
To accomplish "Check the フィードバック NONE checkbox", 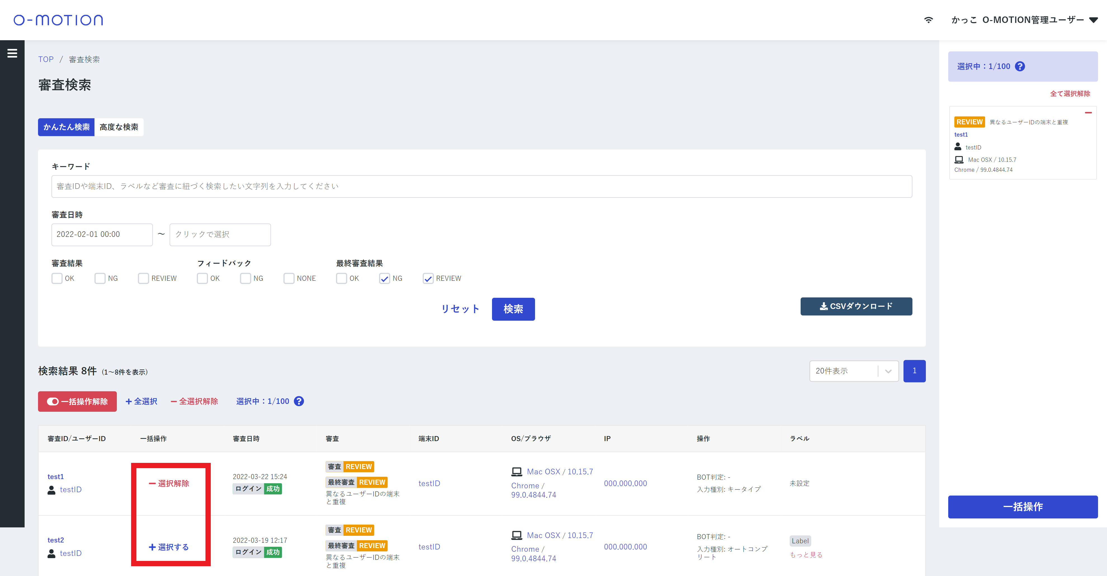I will click(289, 278).
